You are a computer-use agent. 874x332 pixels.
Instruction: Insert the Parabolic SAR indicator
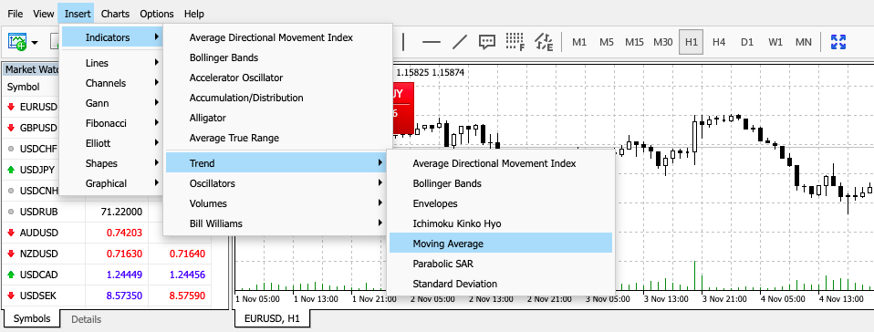coord(501,264)
